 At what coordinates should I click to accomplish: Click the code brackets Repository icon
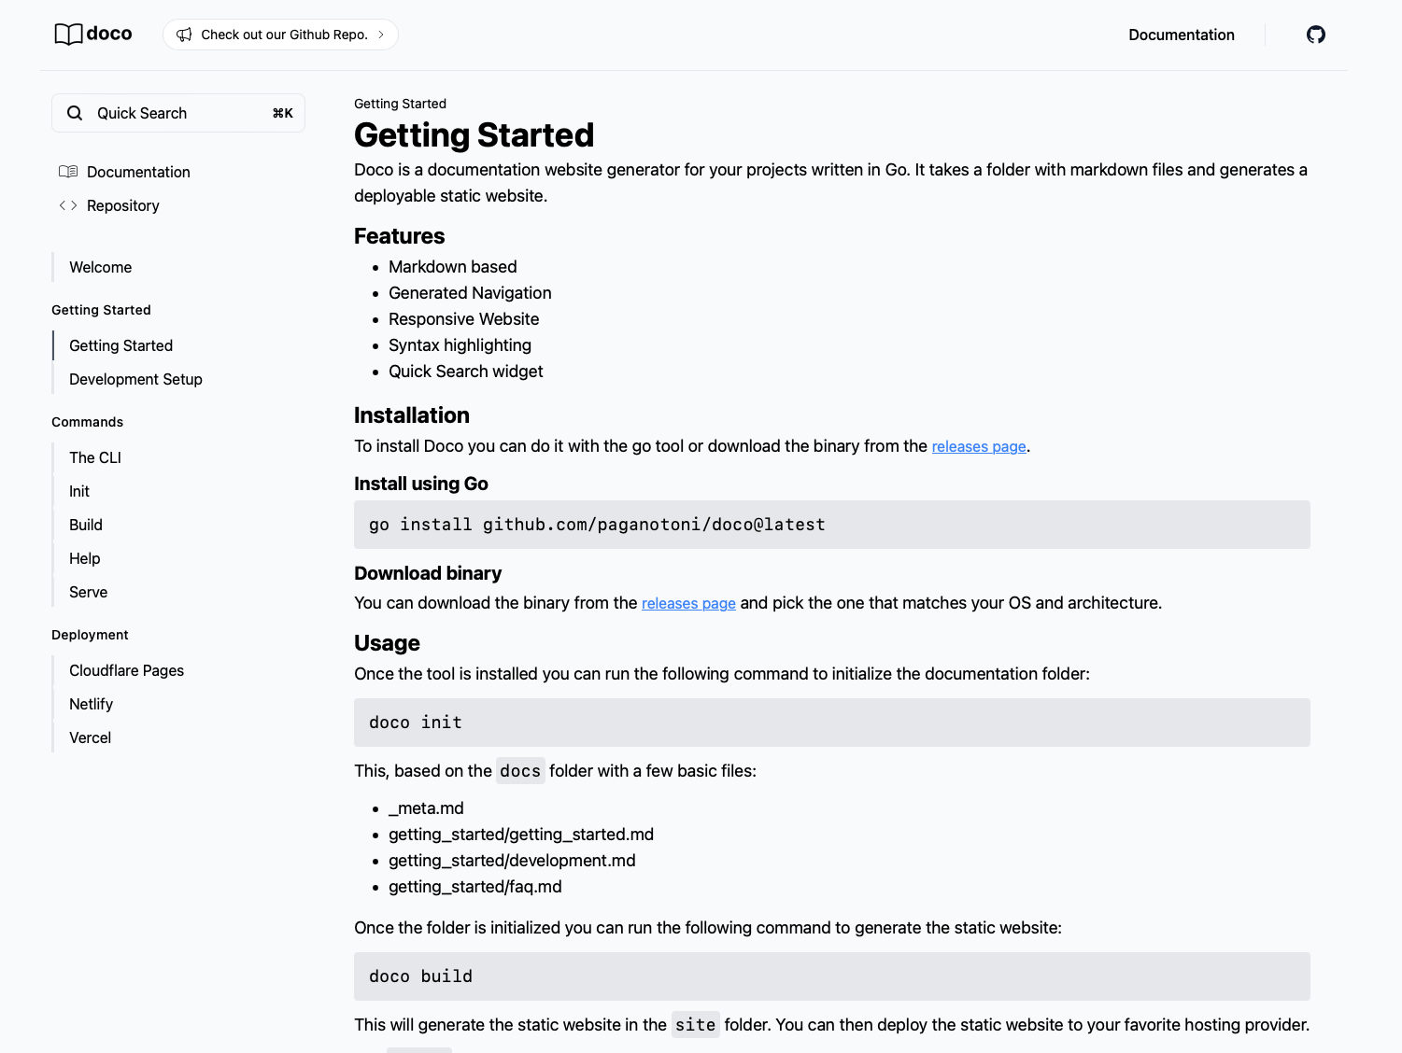click(x=68, y=205)
